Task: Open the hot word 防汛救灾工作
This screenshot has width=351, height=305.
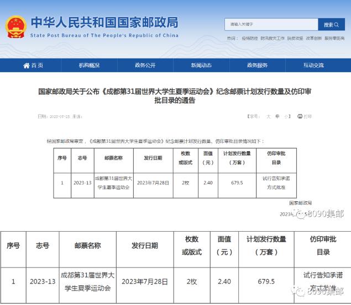Action: (x=273, y=38)
